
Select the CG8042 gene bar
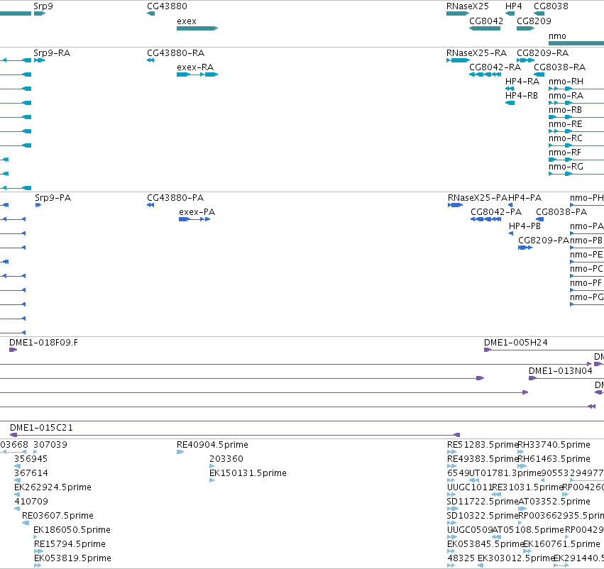tap(485, 28)
